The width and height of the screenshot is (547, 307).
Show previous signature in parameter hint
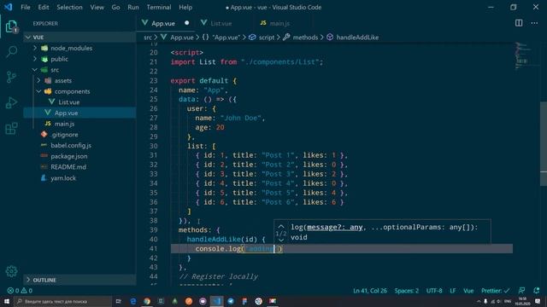pyautogui.click(x=281, y=227)
